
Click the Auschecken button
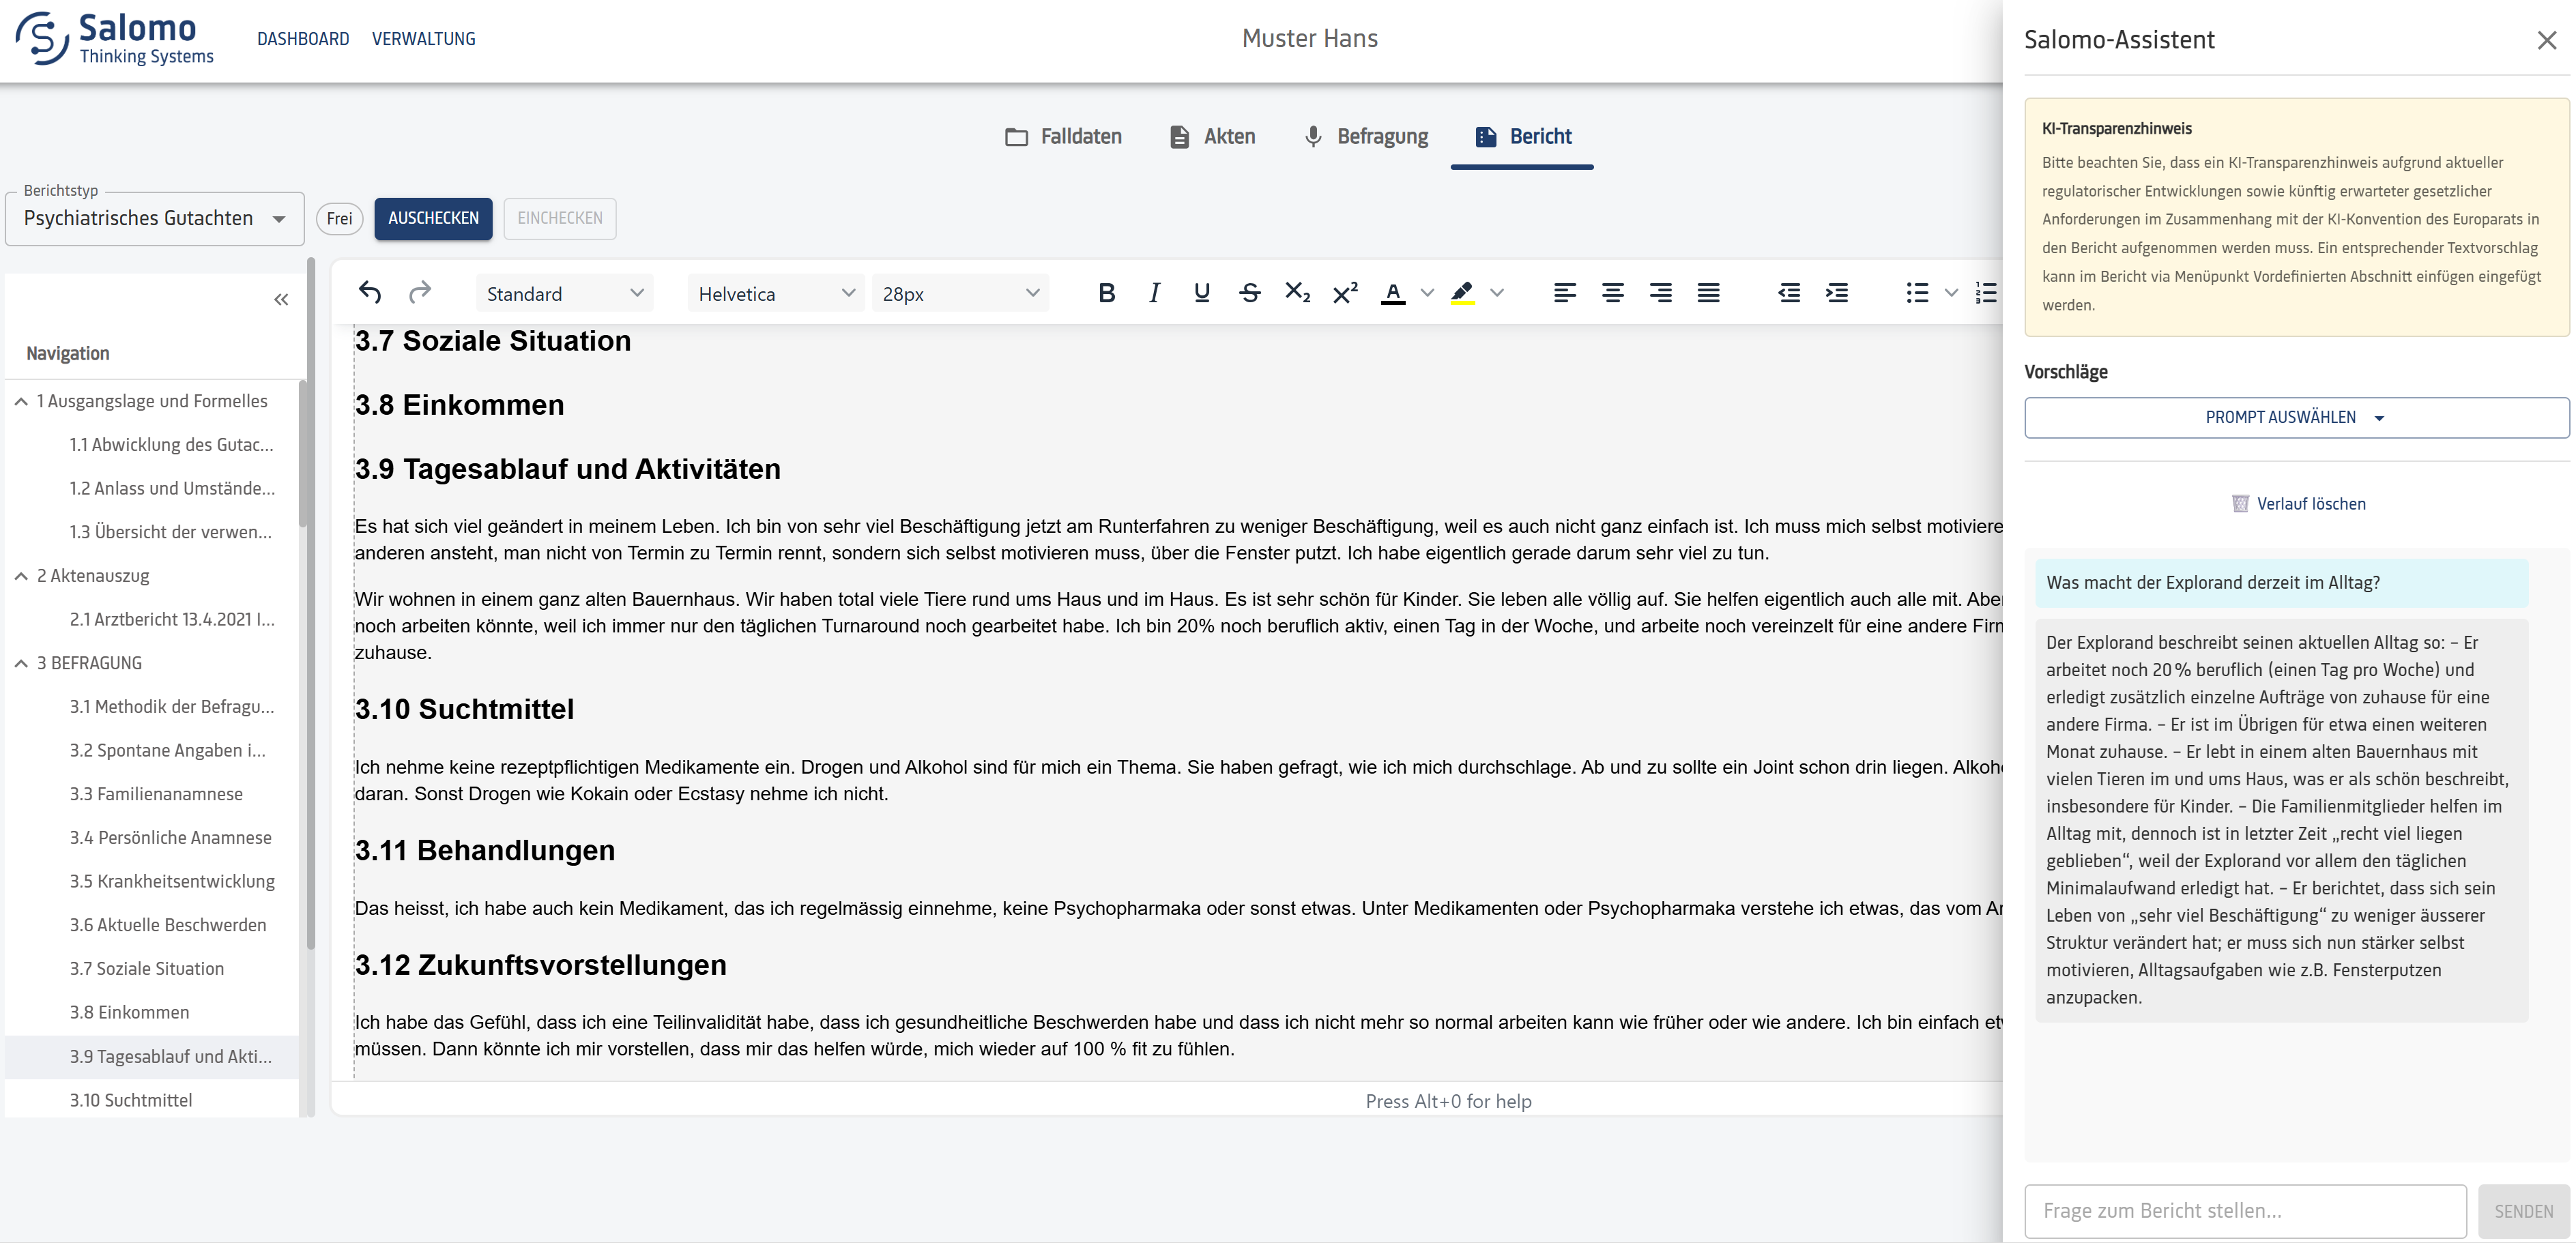[x=433, y=218]
